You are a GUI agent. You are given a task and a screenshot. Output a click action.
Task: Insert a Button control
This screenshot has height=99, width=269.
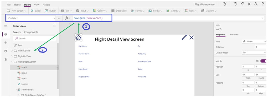click(x=50, y=11)
